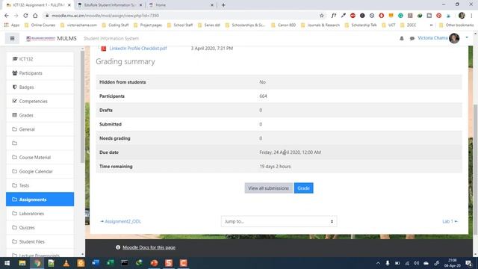Go to next activity Lab 1
The image size is (478, 269).
point(450,221)
